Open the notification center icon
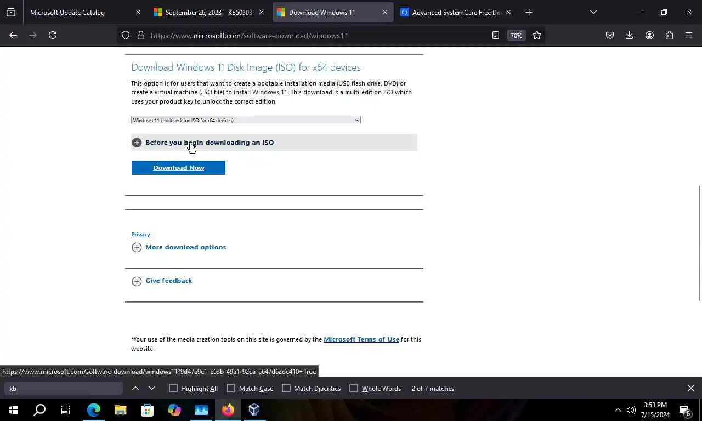 [x=686, y=410]
